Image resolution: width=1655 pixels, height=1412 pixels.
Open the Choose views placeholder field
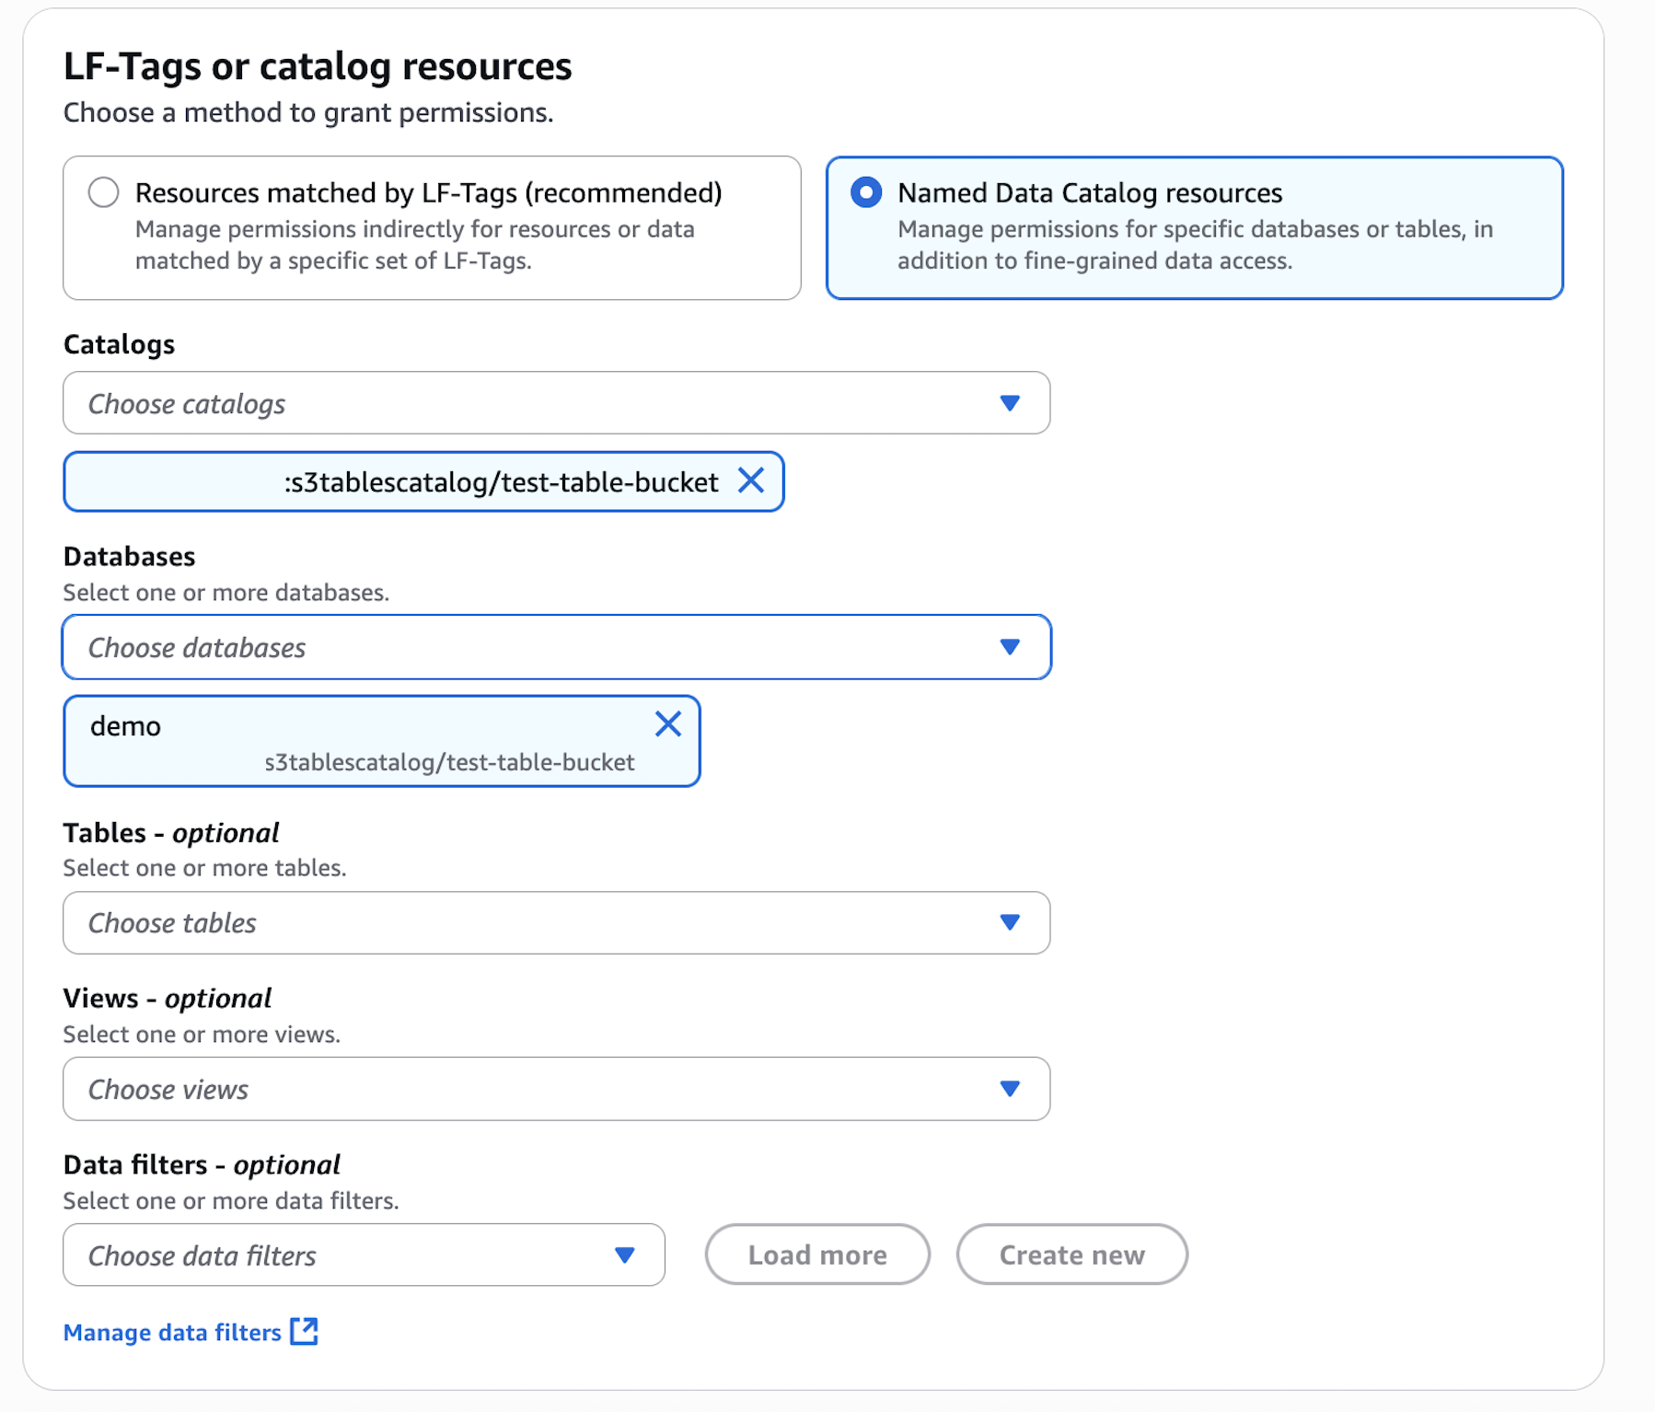[x=168, y=1090]
